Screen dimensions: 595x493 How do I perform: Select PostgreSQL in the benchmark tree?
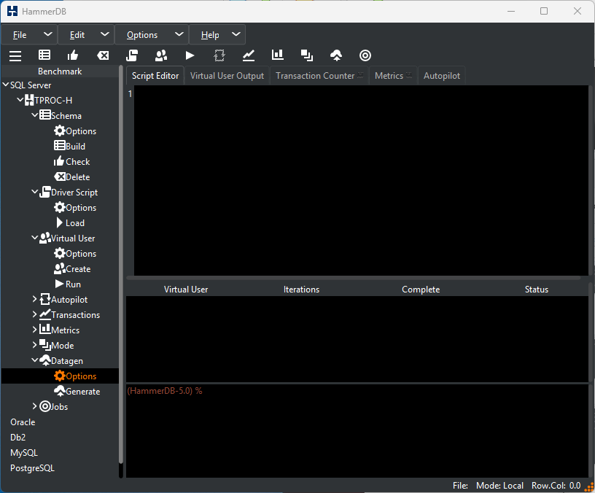point(32,468)
